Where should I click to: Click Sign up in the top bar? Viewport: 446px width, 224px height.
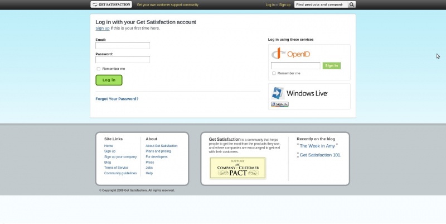285,5
